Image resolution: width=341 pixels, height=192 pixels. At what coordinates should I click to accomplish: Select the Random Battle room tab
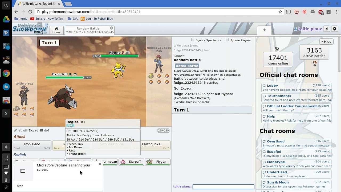(x=90, y=30)
